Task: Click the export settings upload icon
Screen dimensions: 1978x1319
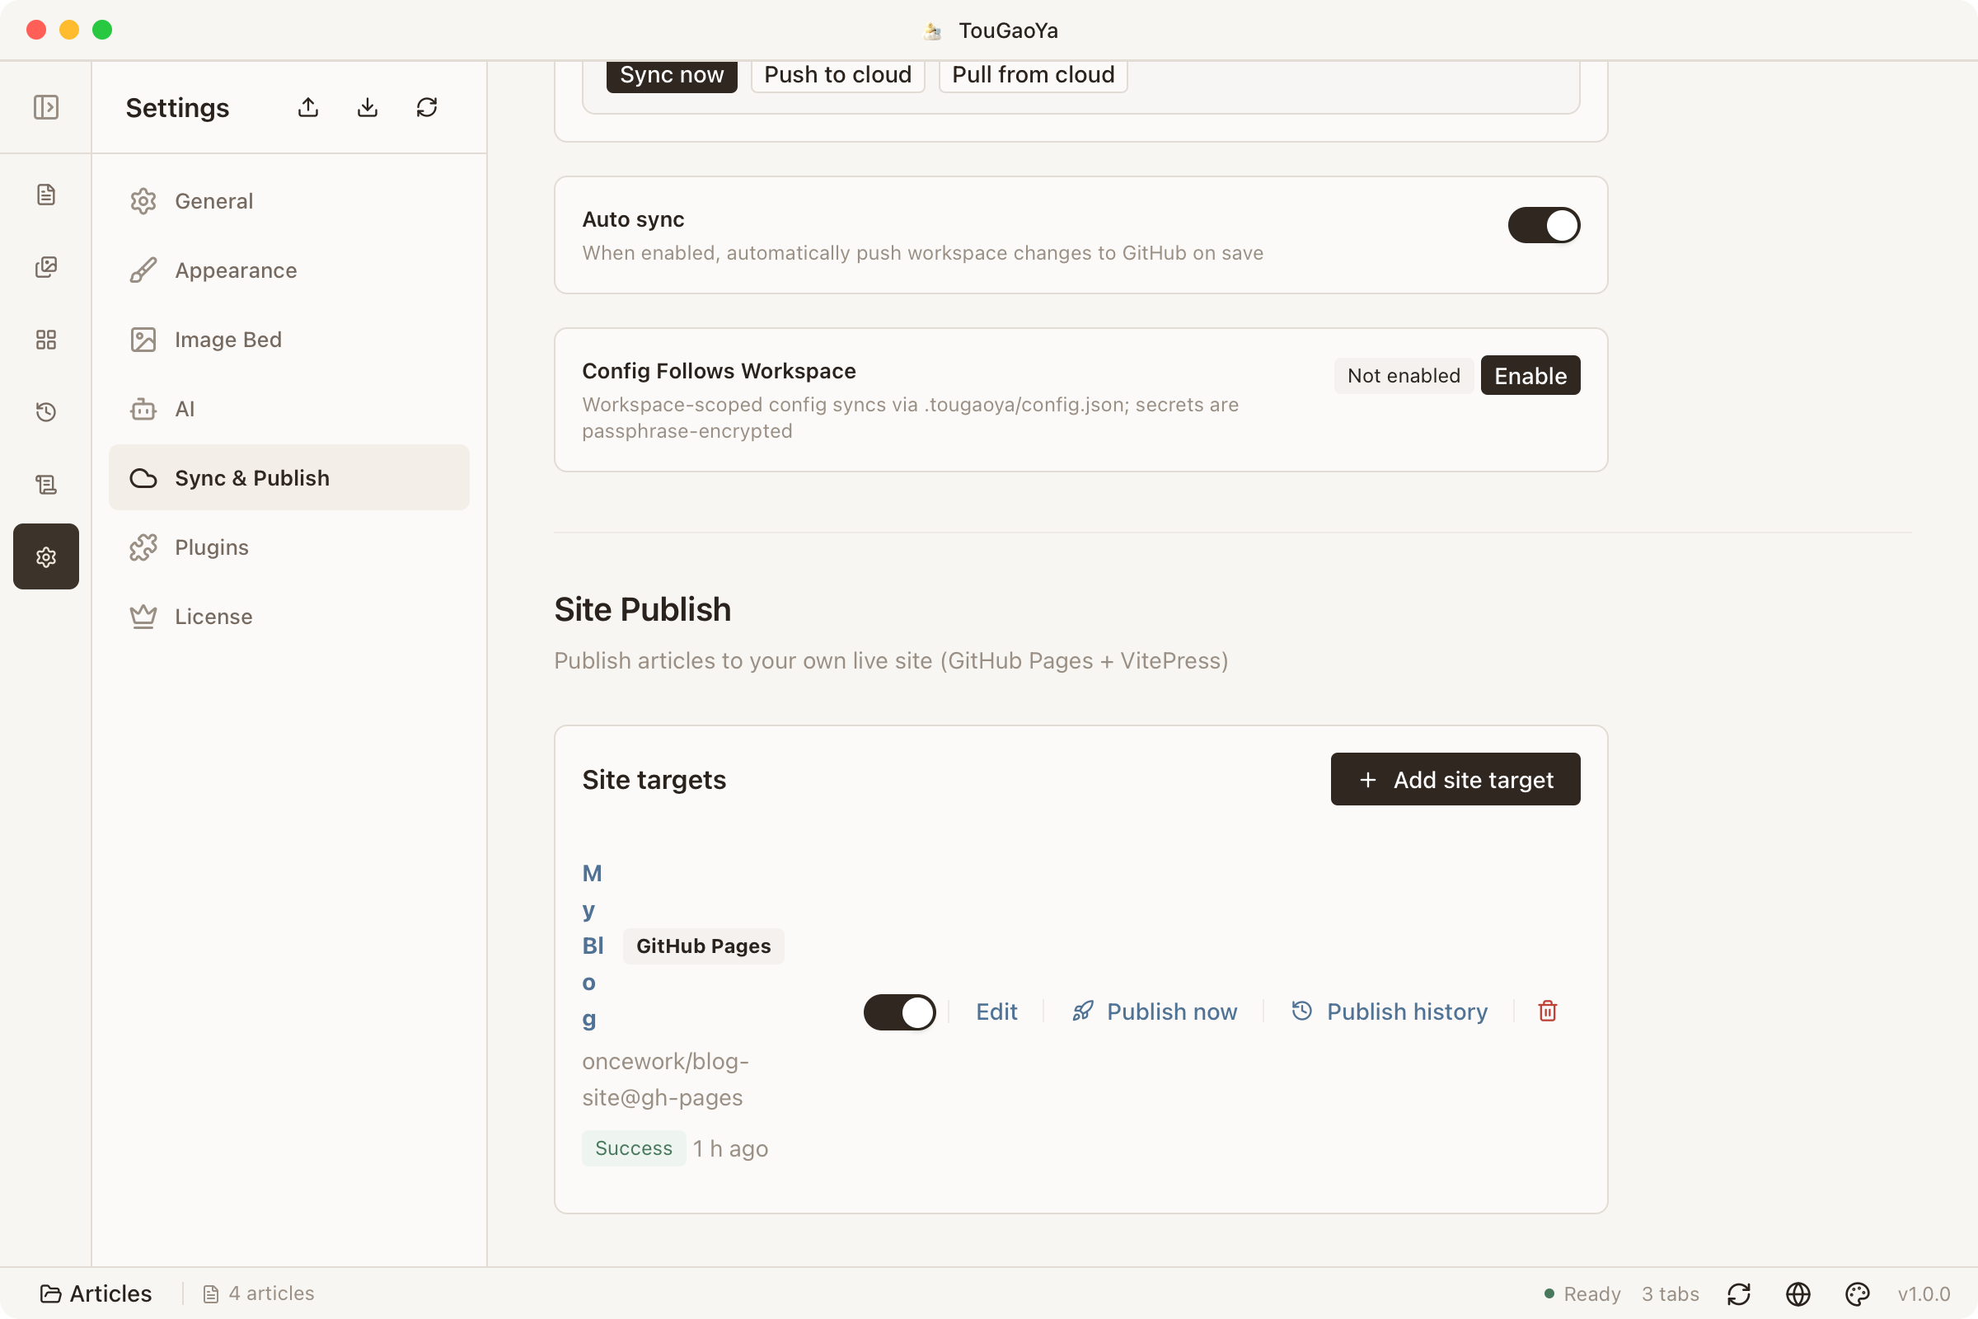Action: pyautogui.click(x=308, y=107)
